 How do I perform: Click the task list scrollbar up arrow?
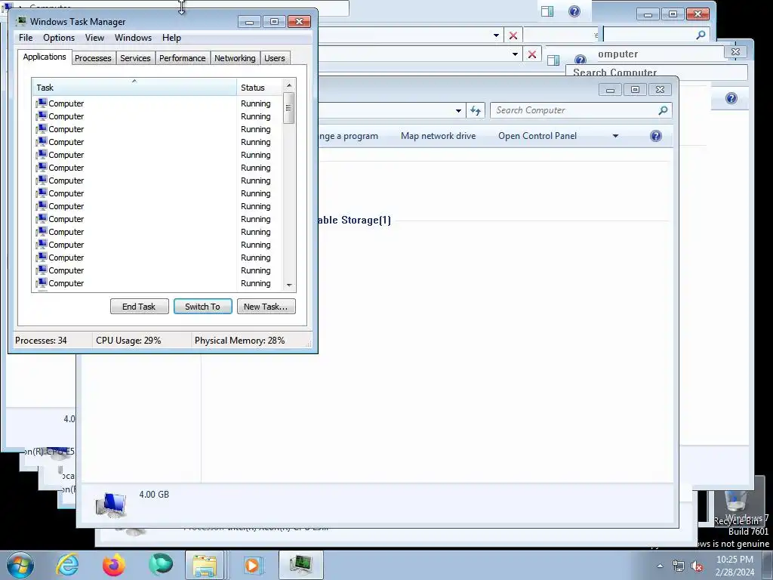coord(289,85)
